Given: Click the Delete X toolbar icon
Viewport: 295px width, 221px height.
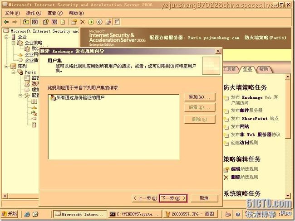Looking at the screenshot, I should 83,22.
